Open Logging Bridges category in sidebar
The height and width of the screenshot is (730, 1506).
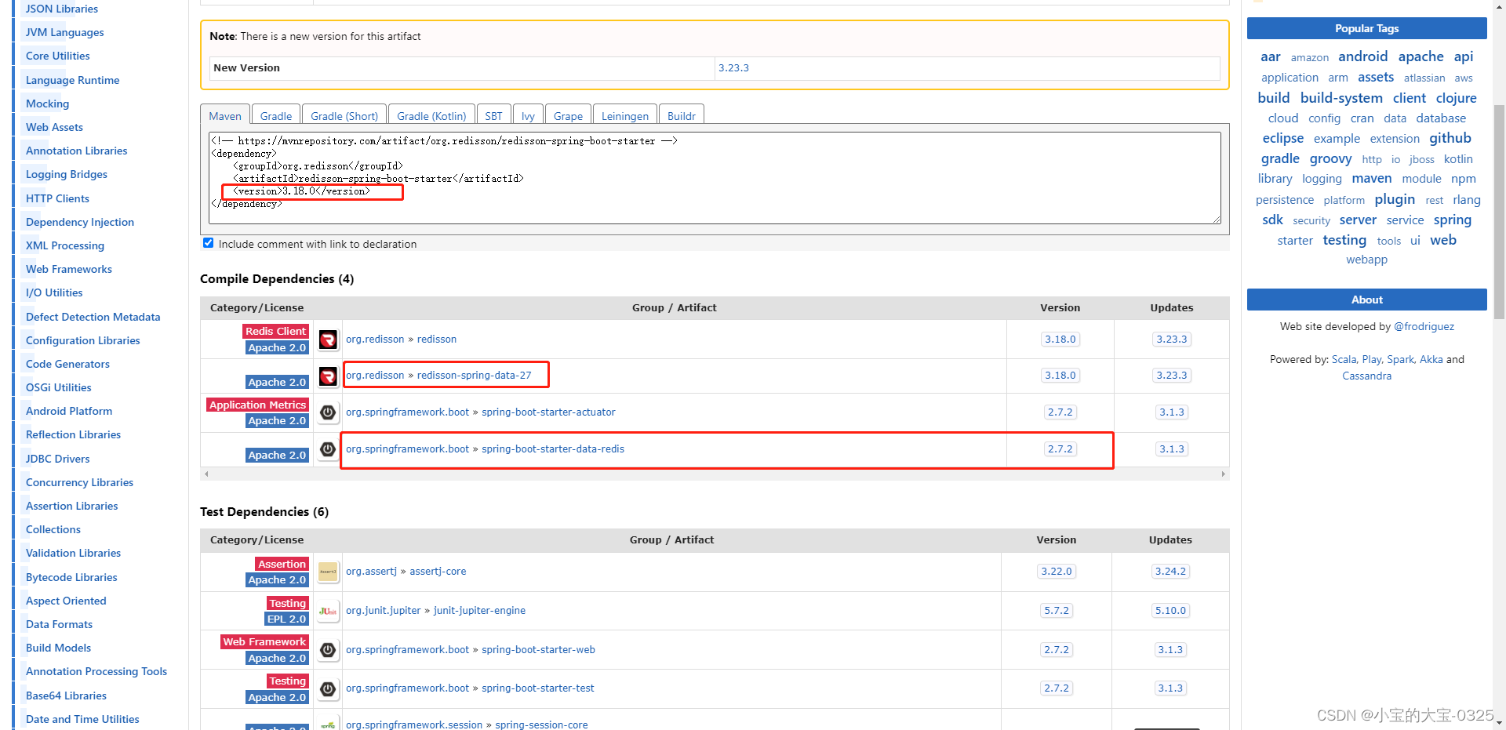pos(67,174)
